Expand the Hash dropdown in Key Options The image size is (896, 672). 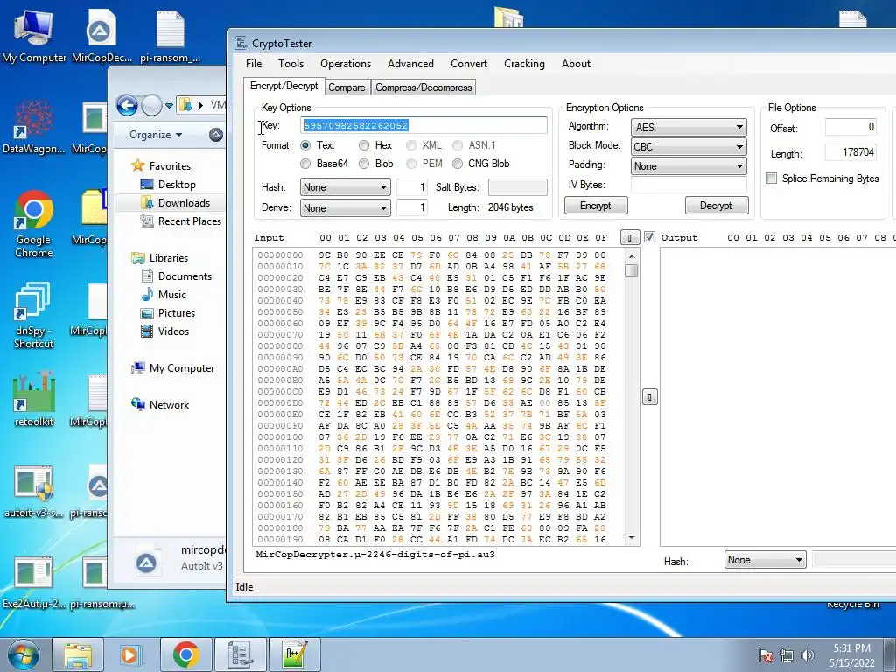click(x=345, y=187)
